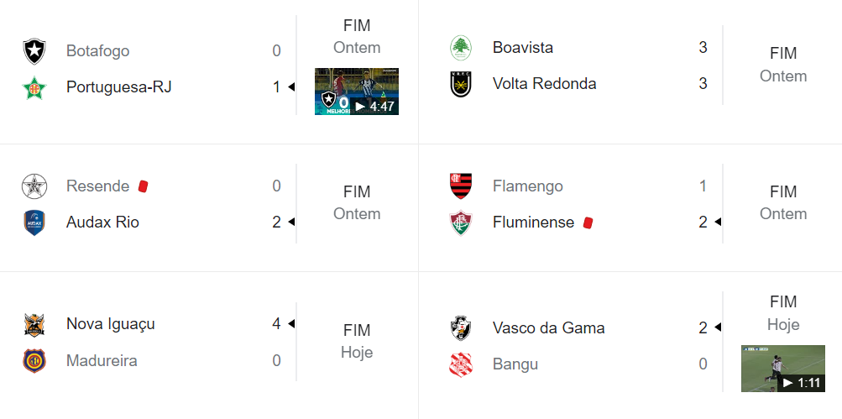
Task: Click the Audax Rio team crest
Action: 34,223
